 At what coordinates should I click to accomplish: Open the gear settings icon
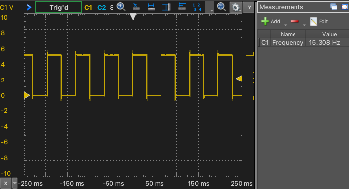[x=236, y=7]
